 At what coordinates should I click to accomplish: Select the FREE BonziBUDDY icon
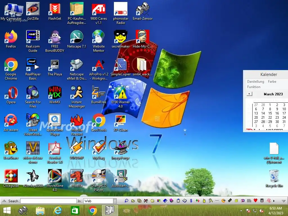[x=55, y=41]
